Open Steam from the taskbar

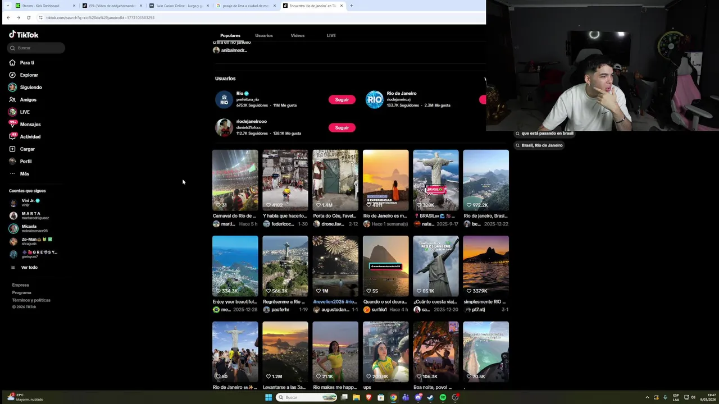(430, 397)
